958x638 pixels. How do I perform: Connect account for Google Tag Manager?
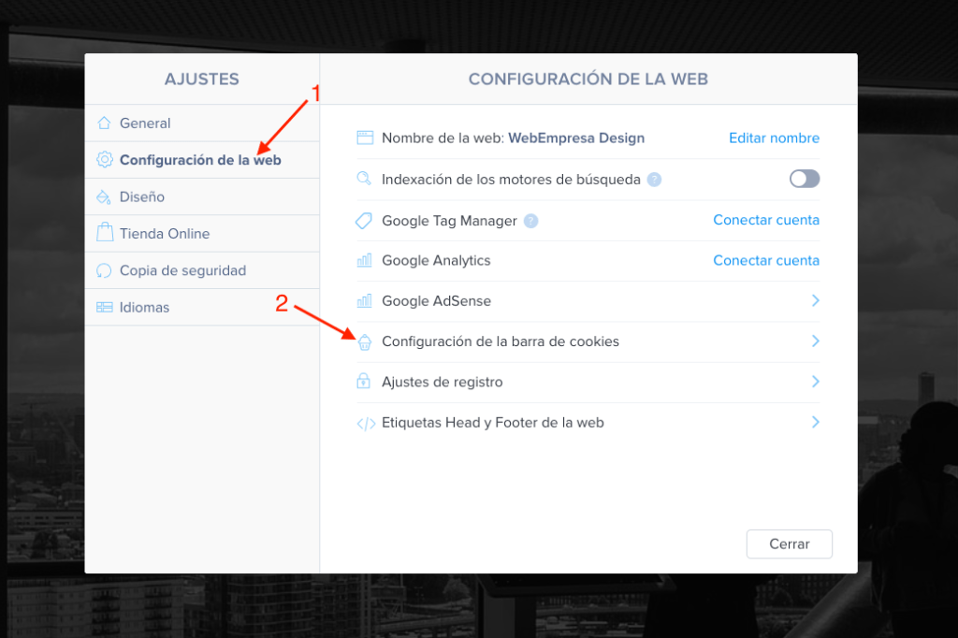pos(766,220)
